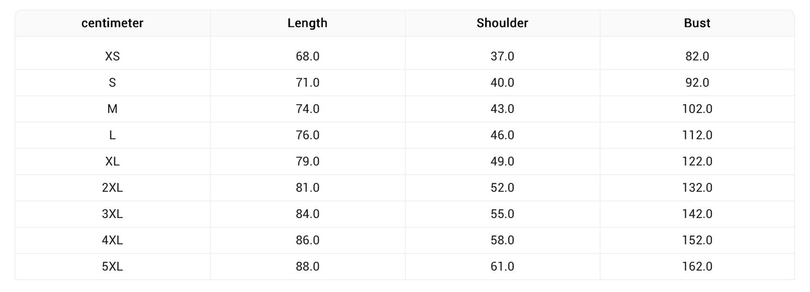Click the 49.0 shoulder cell
Viewport: 810px width, 292px height.
[502, 161]
